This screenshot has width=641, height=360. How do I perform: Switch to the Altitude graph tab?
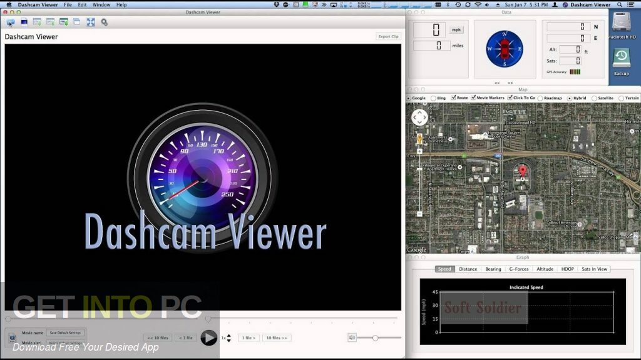coord(545,269)
